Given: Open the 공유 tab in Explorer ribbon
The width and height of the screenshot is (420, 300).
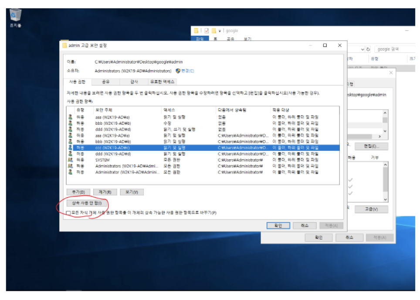Looking at the screenshot, I should [230, 39].
